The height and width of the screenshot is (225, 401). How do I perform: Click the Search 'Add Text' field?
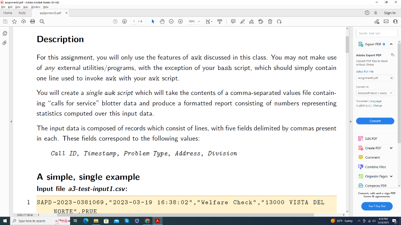[377, 34]
